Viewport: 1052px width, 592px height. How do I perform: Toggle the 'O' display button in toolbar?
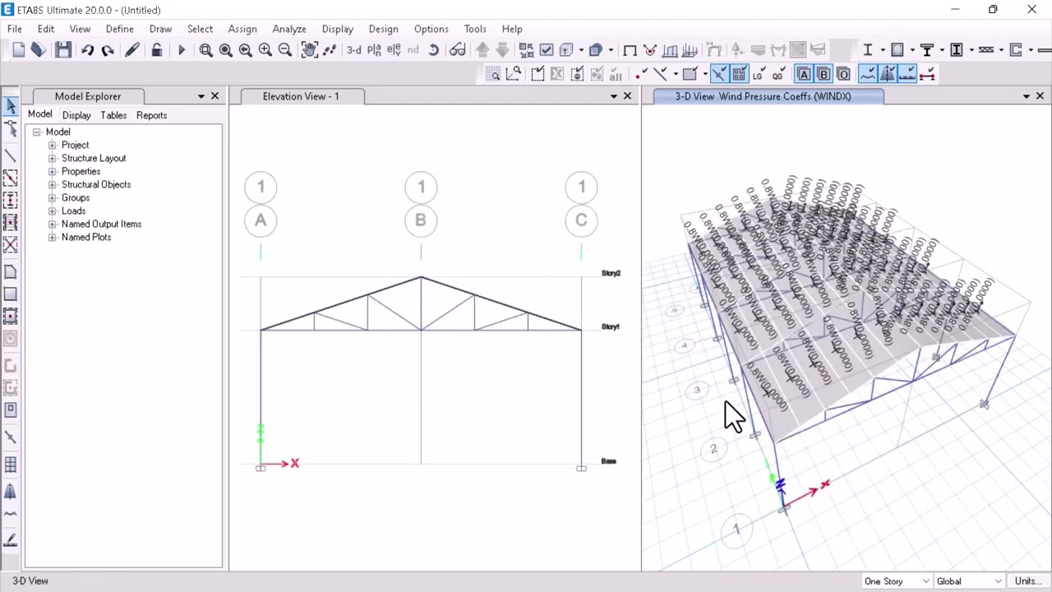843,75
